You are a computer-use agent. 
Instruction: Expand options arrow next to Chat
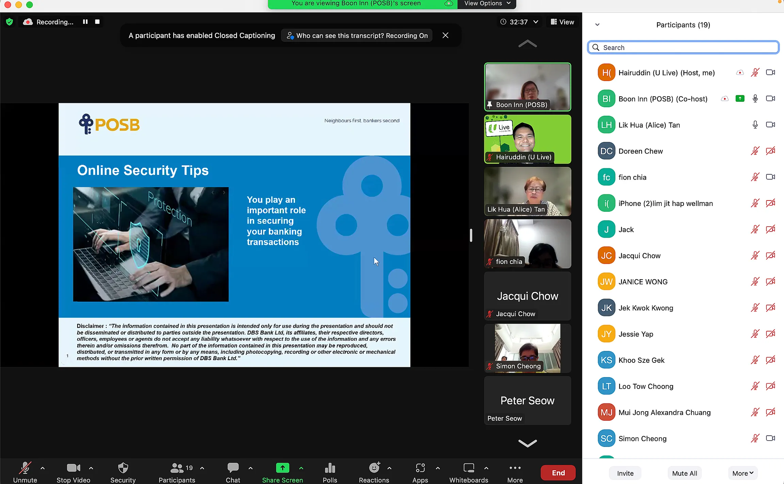click(x=250, y=468)
